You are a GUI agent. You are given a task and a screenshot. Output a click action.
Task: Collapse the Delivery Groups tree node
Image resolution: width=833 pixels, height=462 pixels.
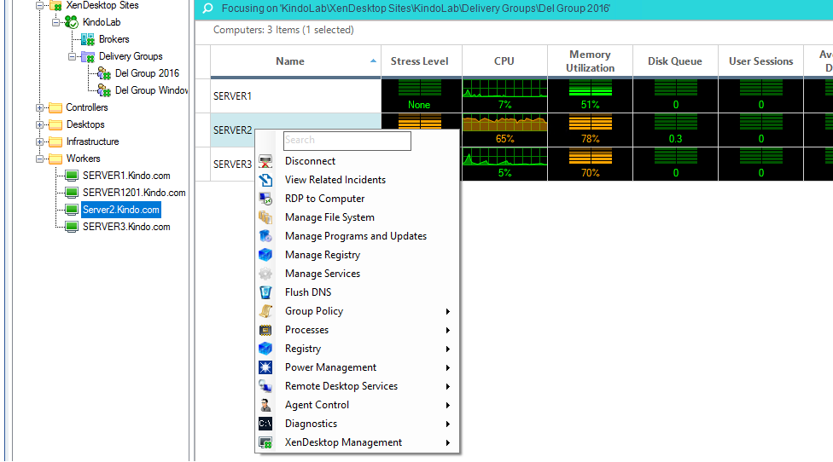[x=73, y=56]
